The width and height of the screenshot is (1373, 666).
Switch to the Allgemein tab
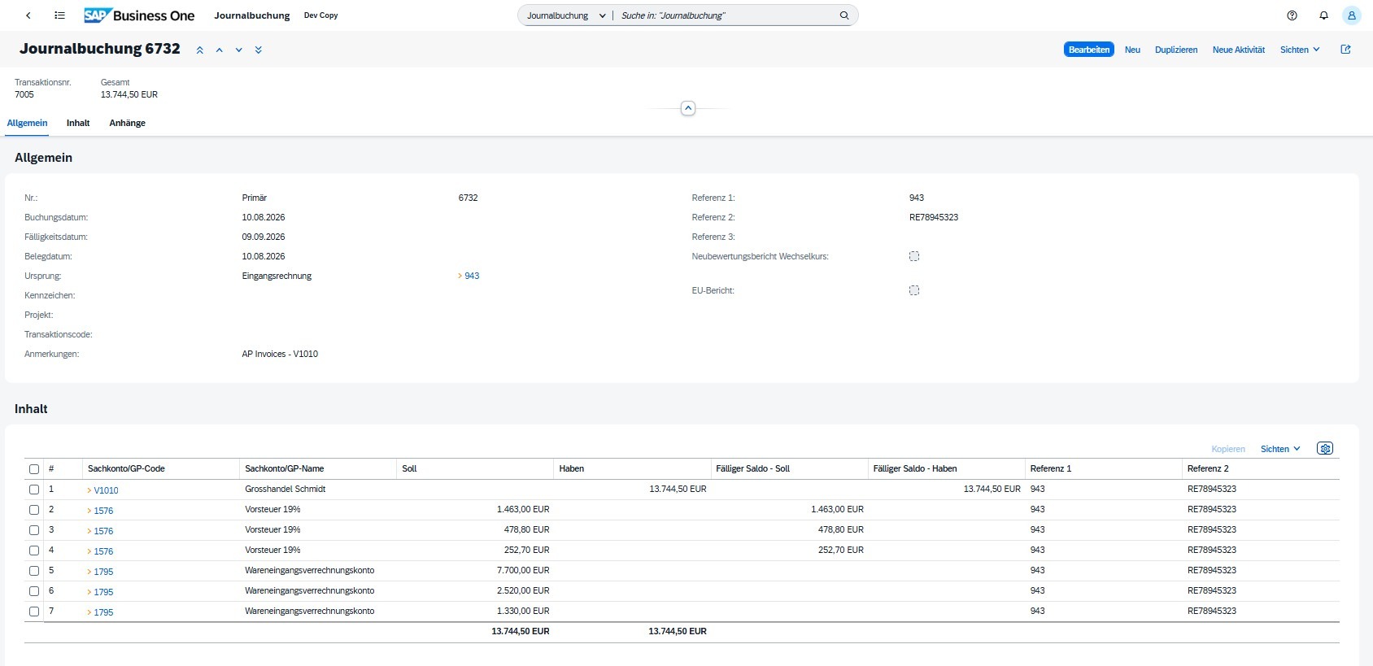(x=27, y=124)
